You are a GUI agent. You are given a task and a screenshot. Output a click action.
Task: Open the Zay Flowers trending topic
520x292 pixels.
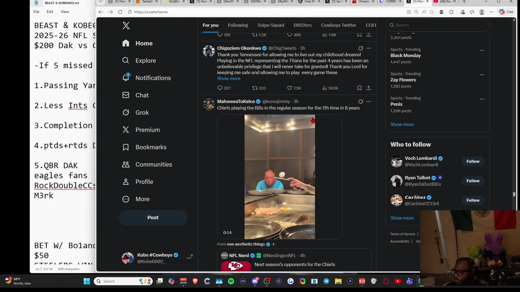pos(403,80)
